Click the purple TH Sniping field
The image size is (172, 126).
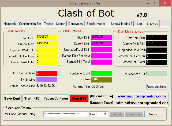(47, 80)
